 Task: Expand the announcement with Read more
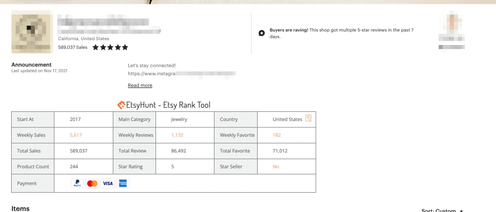click(140, 86)
